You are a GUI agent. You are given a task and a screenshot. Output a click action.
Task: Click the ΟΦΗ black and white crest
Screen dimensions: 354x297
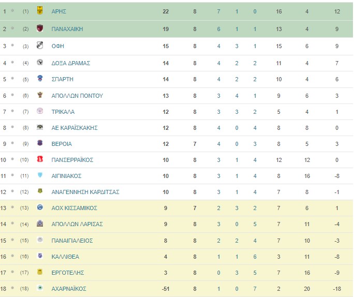coord(40,45)
